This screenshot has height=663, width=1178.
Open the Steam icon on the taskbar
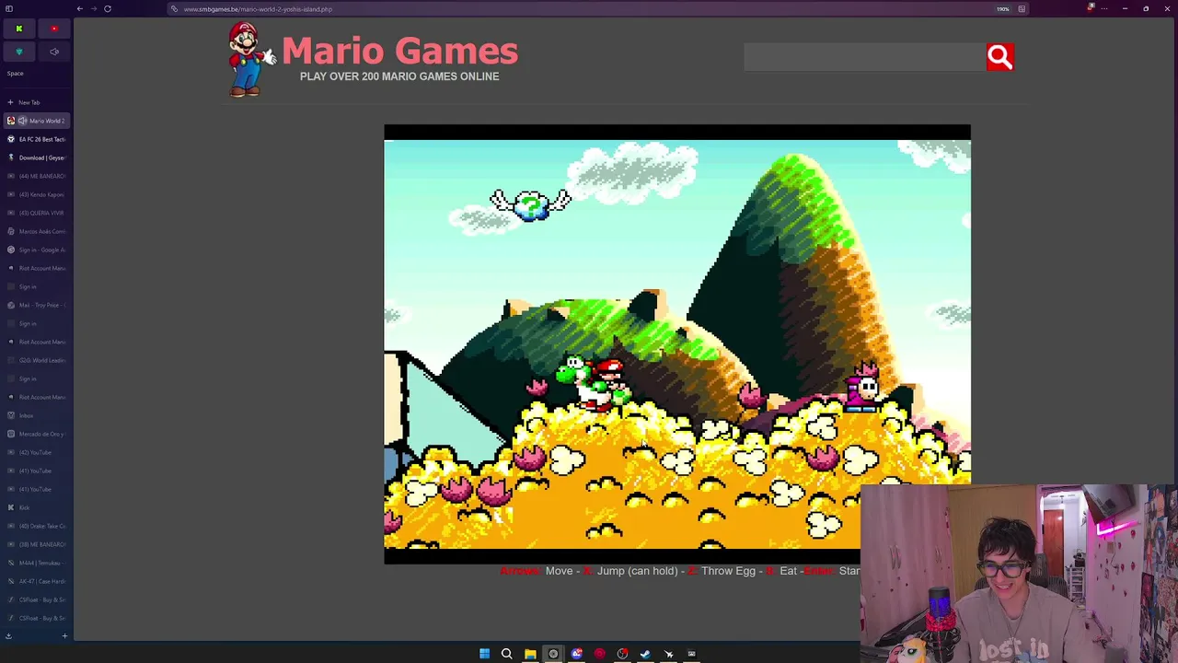[x=645, y=654]
